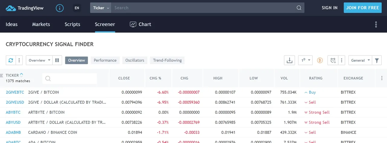Viewport: 387px width, 143px height.
Task: Open refresh options three-dot menu
Action: click(19, 60)
